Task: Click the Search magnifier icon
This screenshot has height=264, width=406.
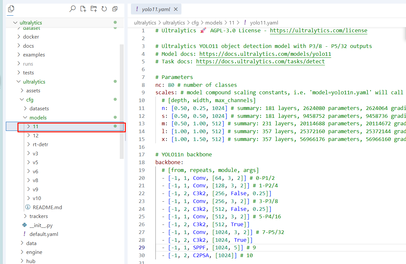Action: tap(72, 9)
